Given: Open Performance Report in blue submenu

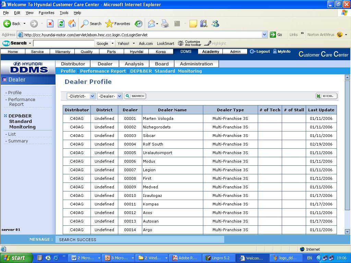Looking at the screenshot, I should pyautogui.click(x=103, y=71).
